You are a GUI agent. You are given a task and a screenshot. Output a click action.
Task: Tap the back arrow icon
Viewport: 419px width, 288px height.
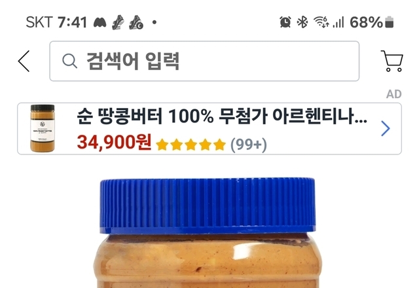[x=24, y=61]
